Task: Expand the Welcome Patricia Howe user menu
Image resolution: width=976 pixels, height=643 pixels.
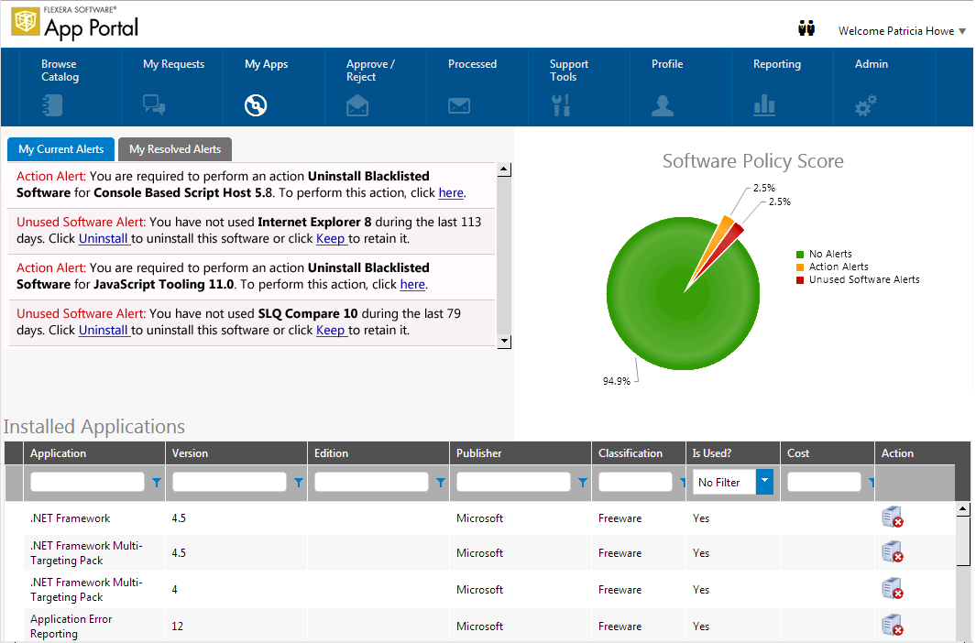Action: coord(902,30)
